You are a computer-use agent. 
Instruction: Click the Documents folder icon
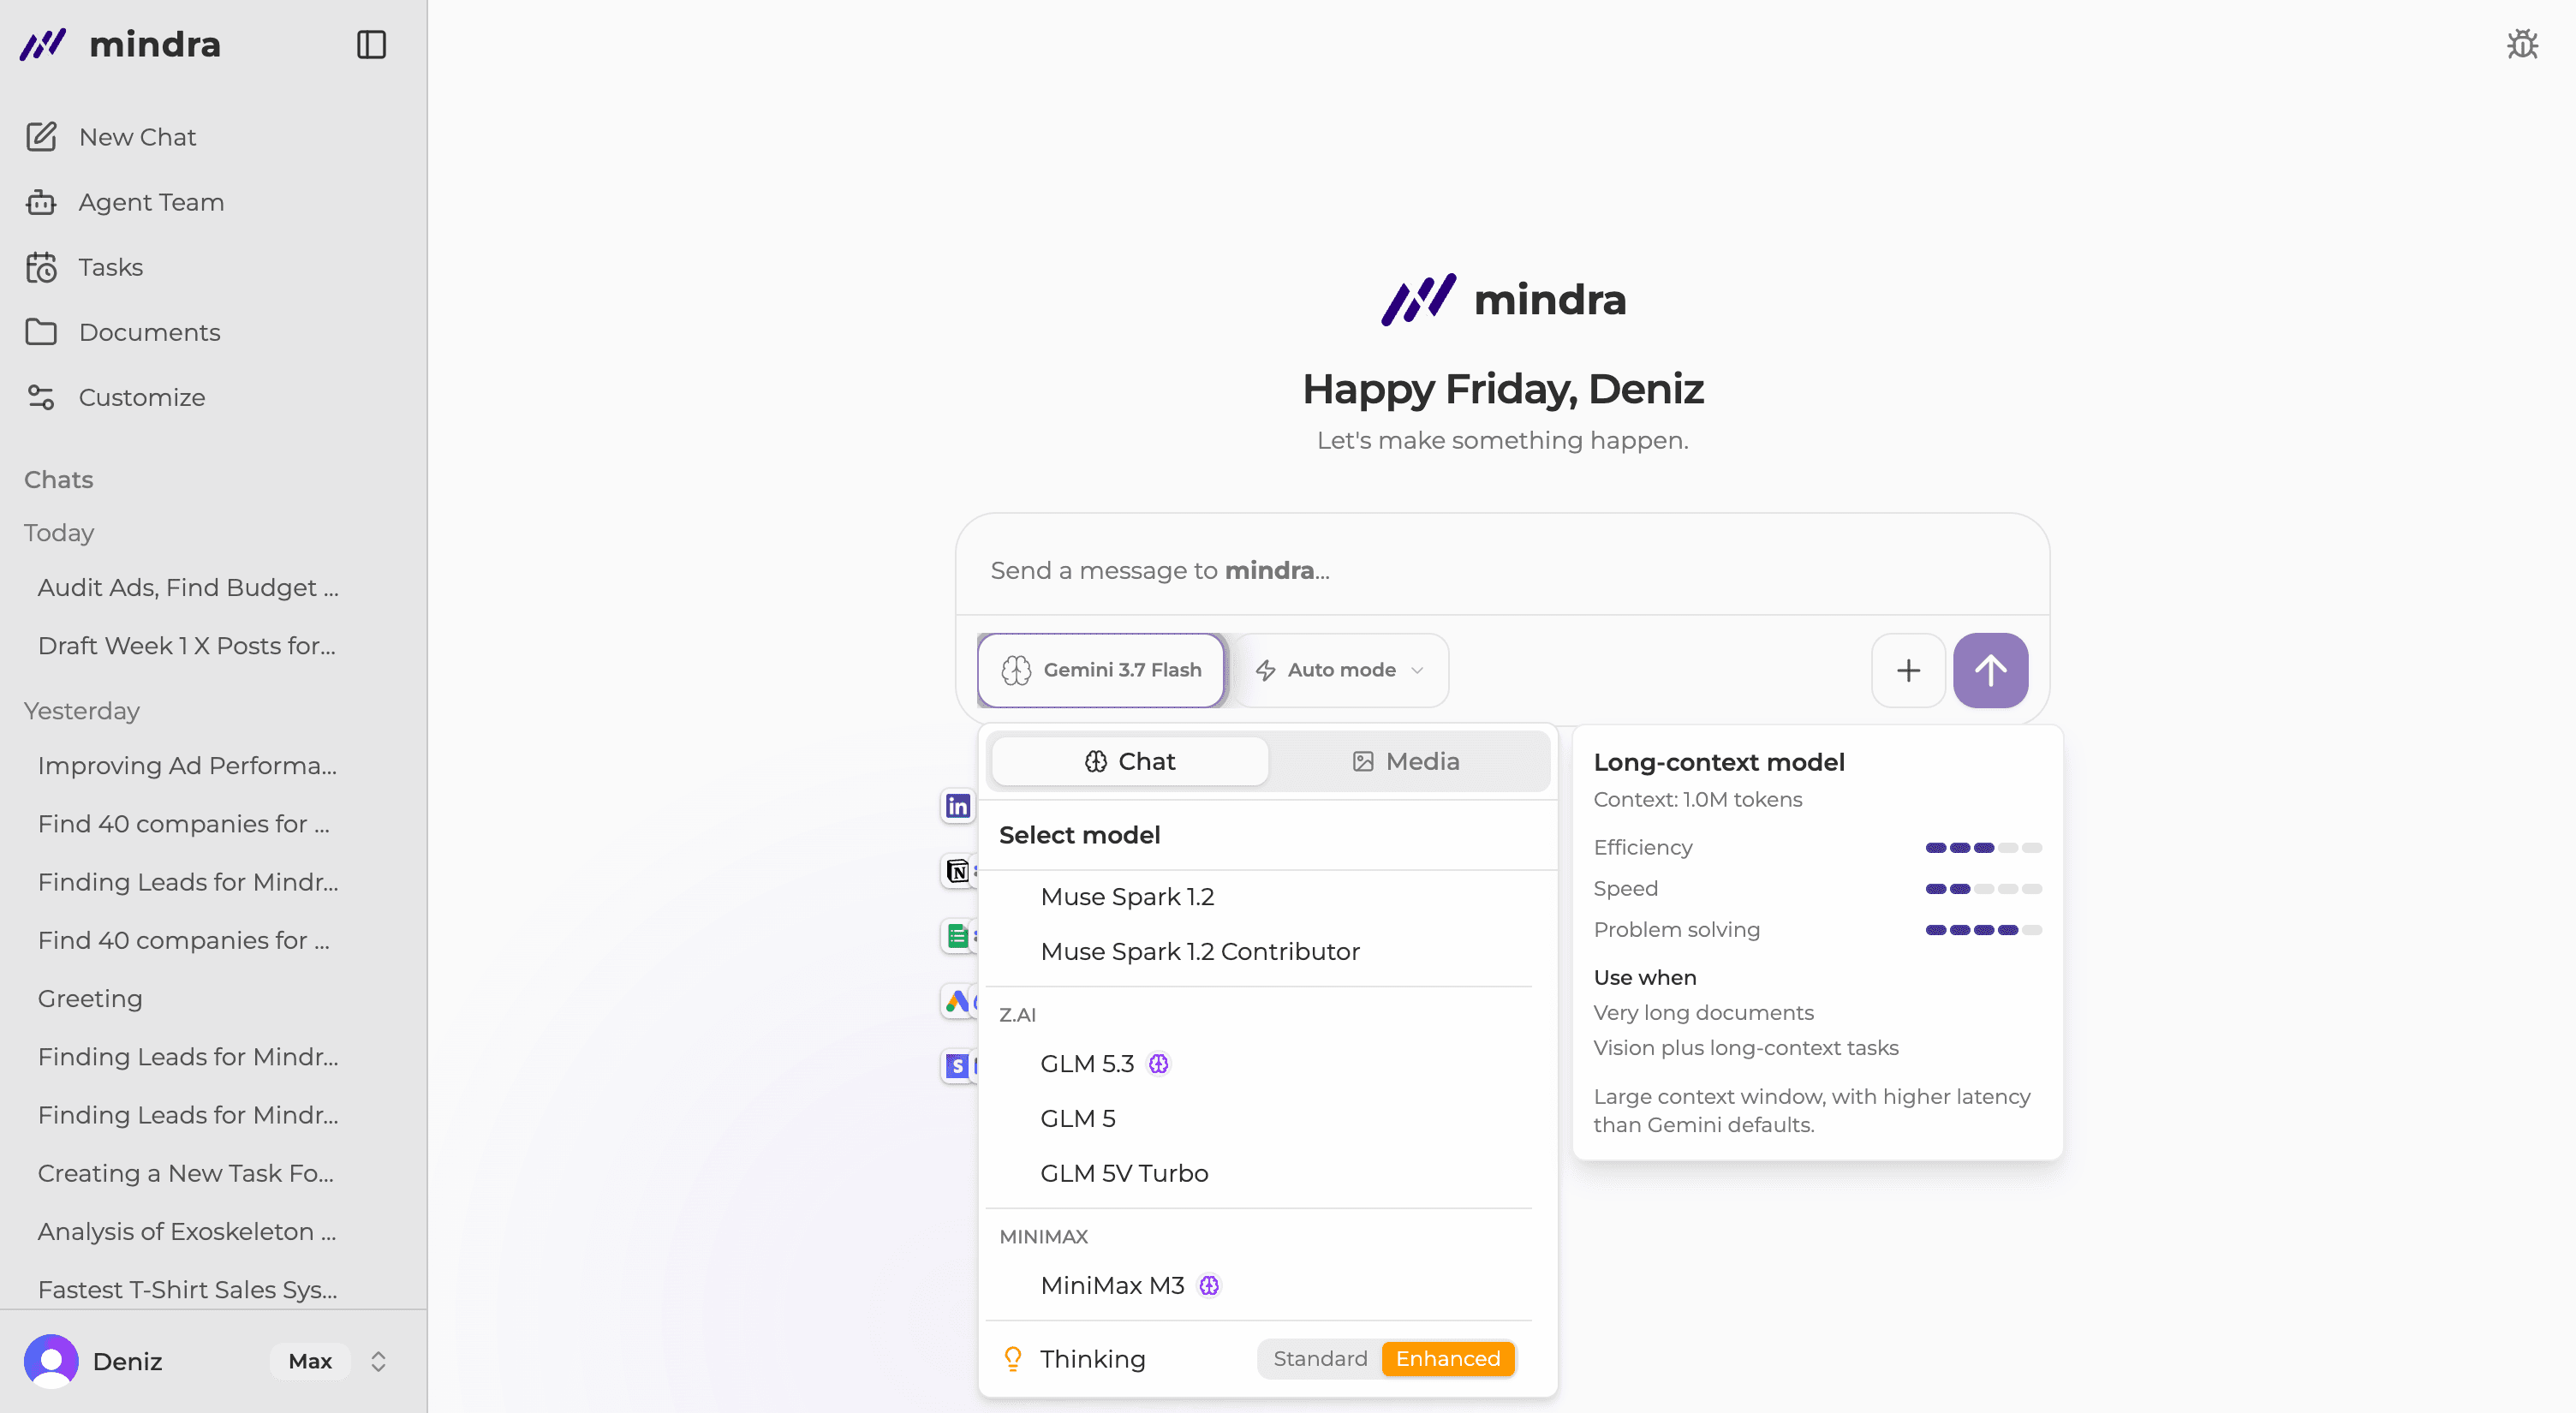41,332
